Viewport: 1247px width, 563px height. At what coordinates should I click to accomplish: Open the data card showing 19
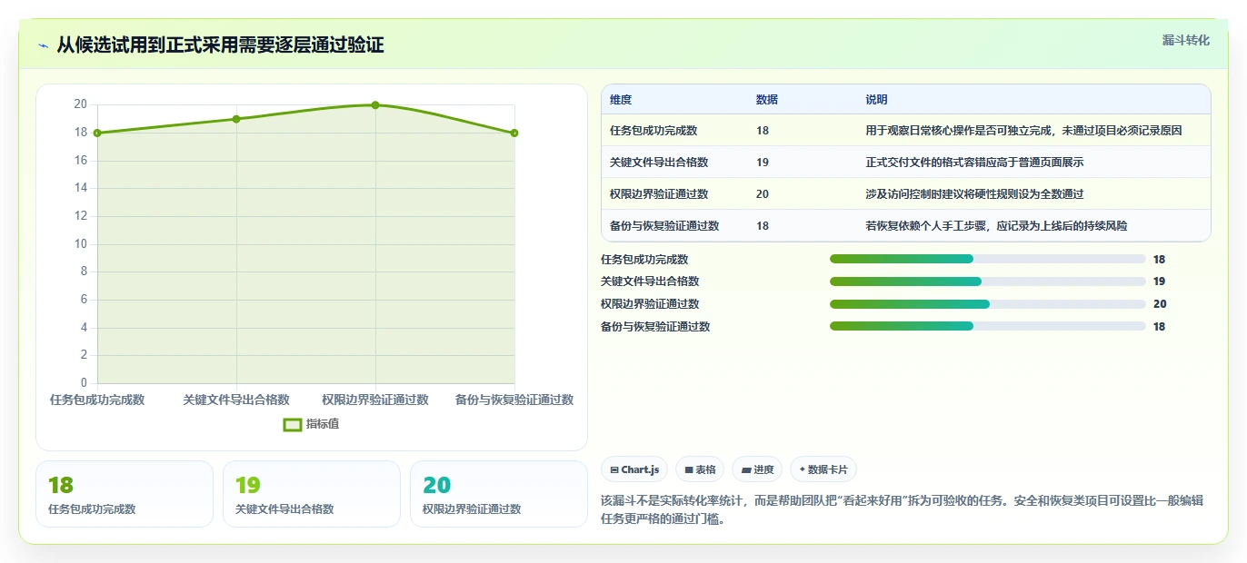pyautogui.click(x=312, y=494)
